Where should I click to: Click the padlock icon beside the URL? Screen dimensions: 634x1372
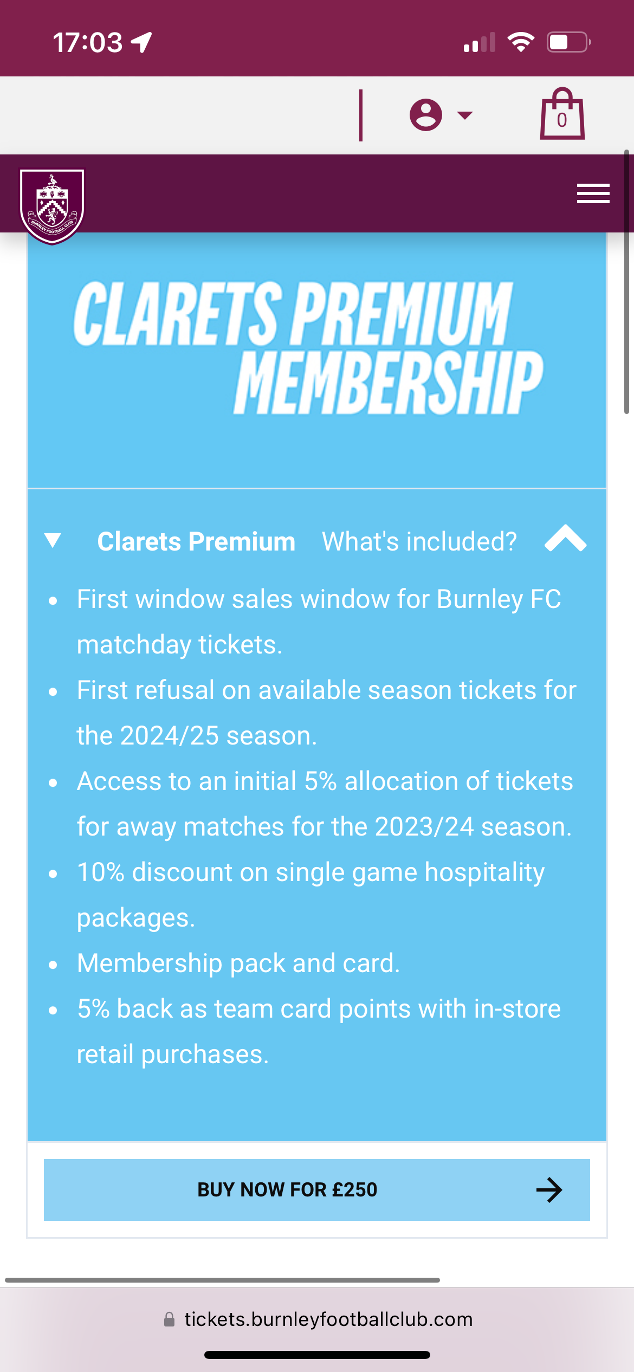[169, 1319]
